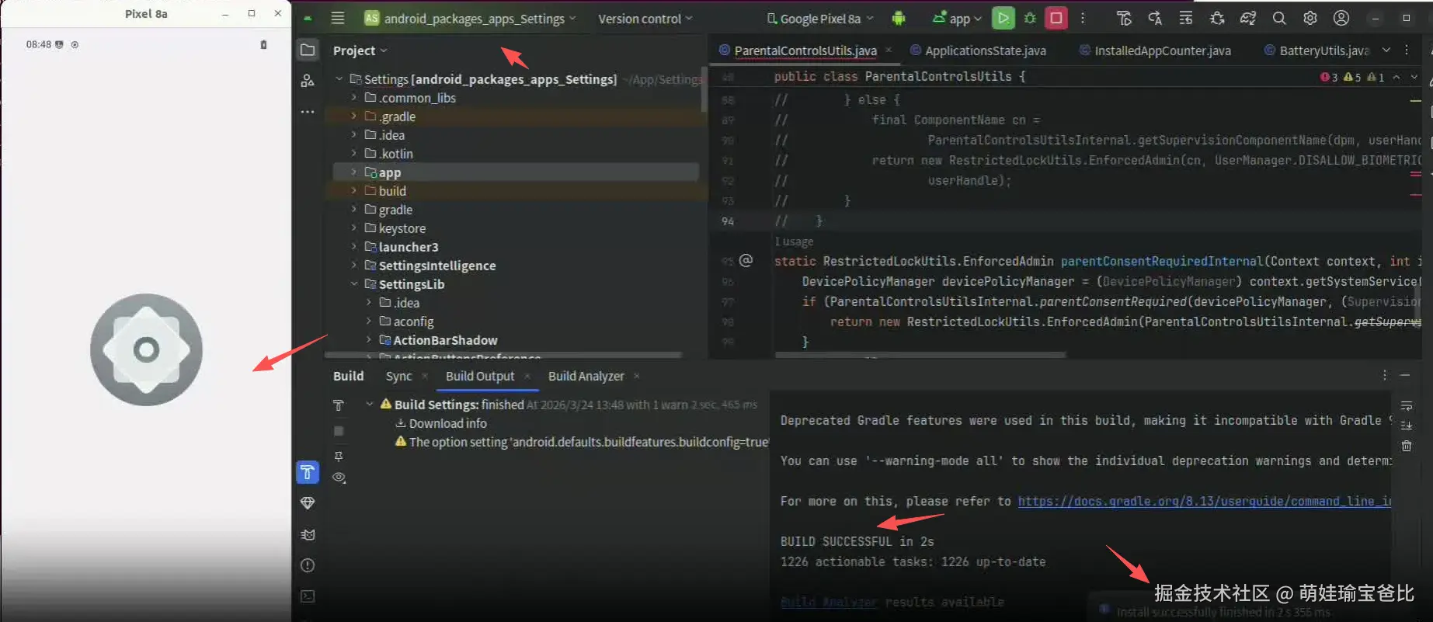Click the editor horizontal scrollbar
The width and height of the screenshot is (1433, 622).
920,355
